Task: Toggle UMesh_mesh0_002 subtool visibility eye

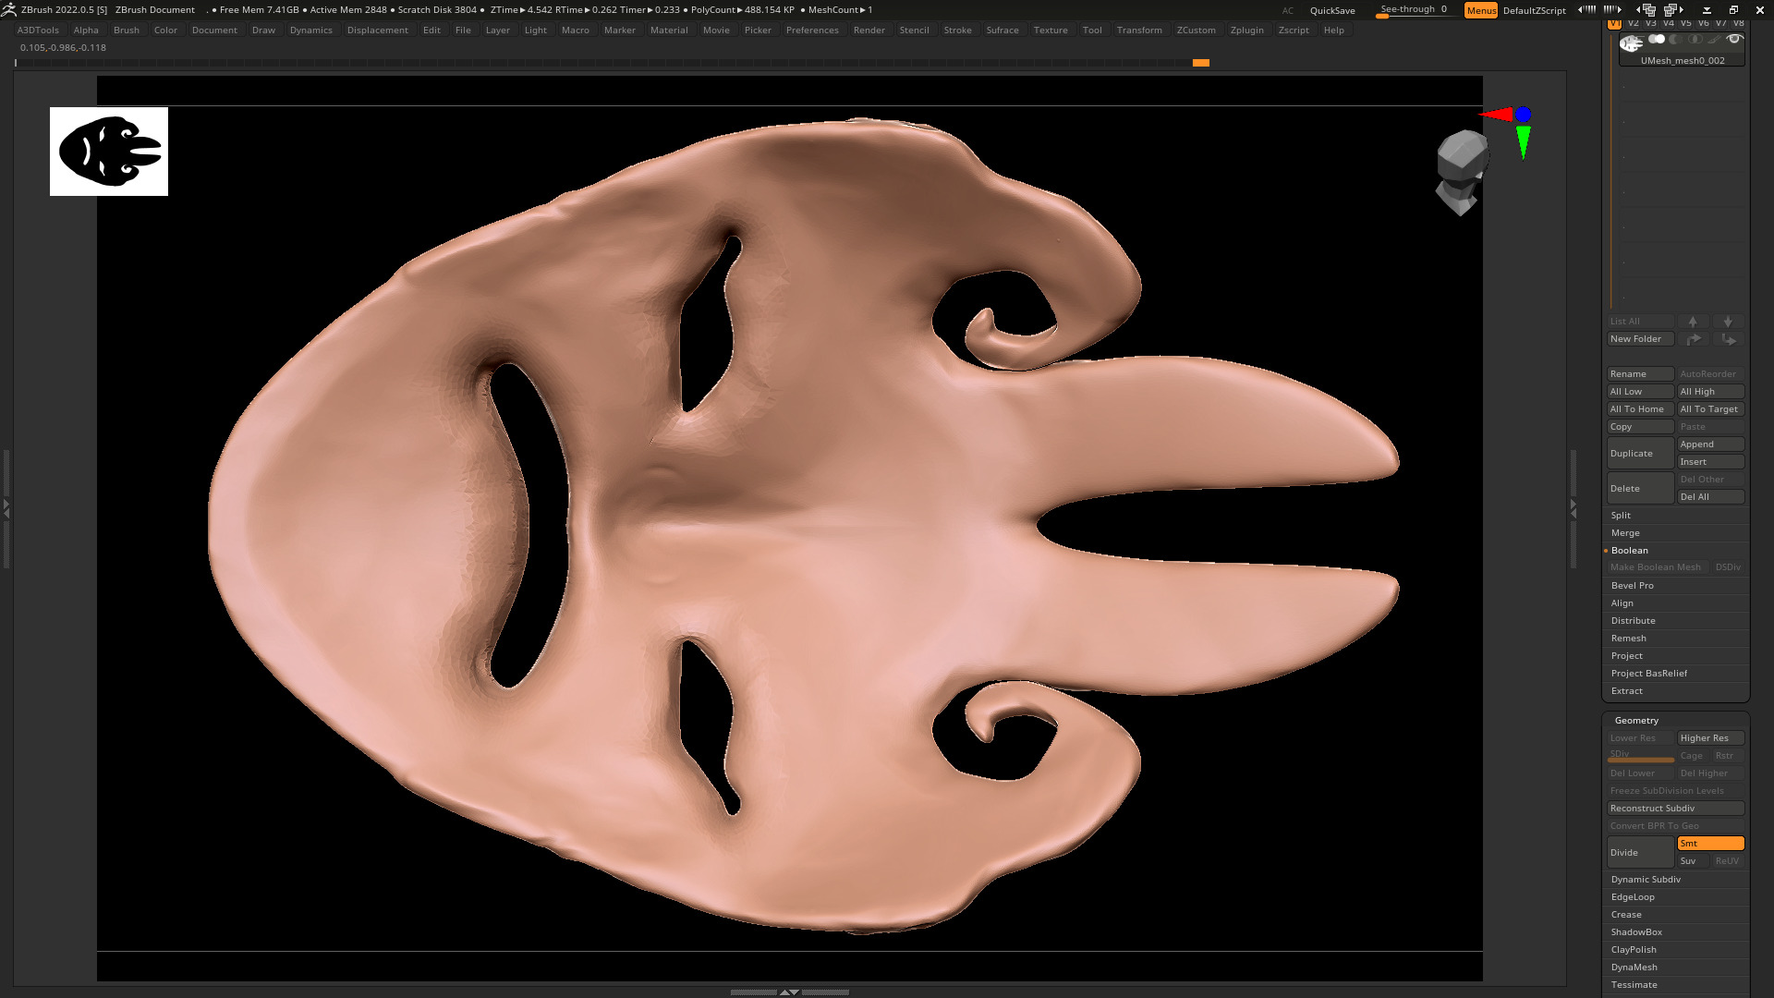Action: point(1734,39)
